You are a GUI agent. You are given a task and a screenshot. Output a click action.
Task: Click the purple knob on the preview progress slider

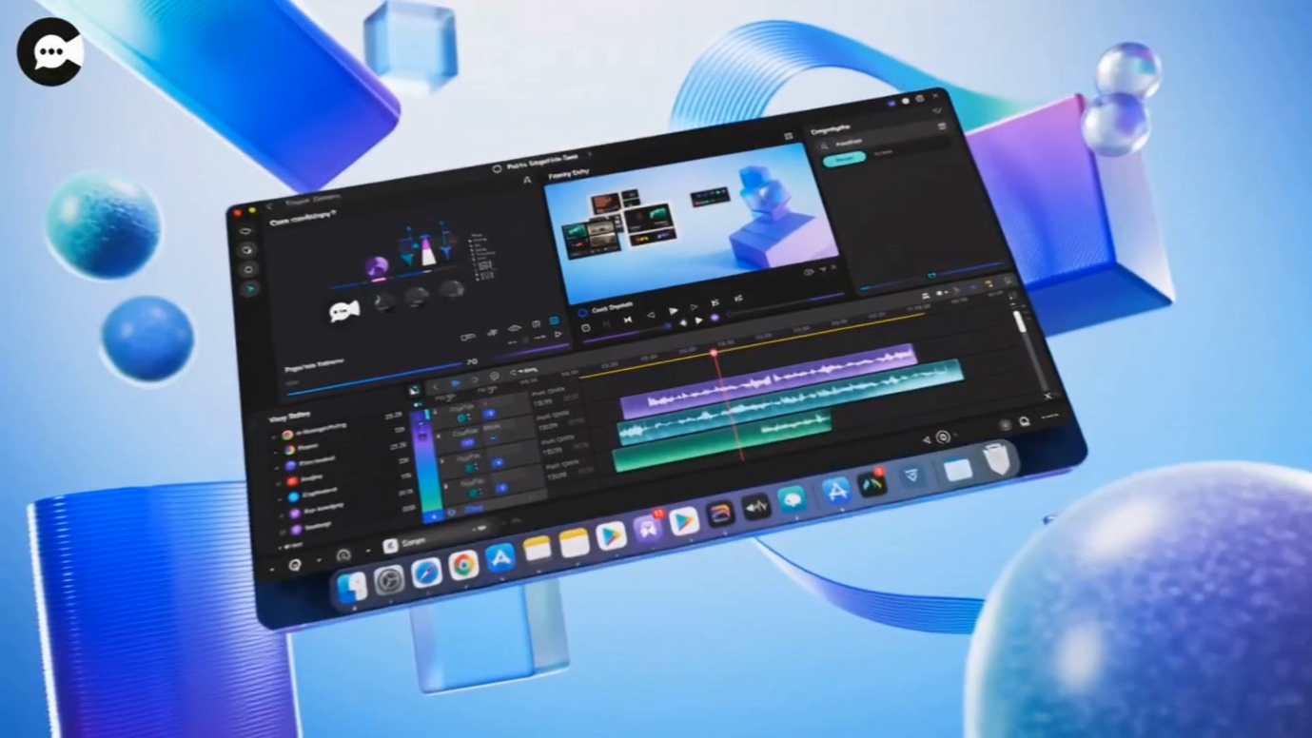[x=715, y=318]
